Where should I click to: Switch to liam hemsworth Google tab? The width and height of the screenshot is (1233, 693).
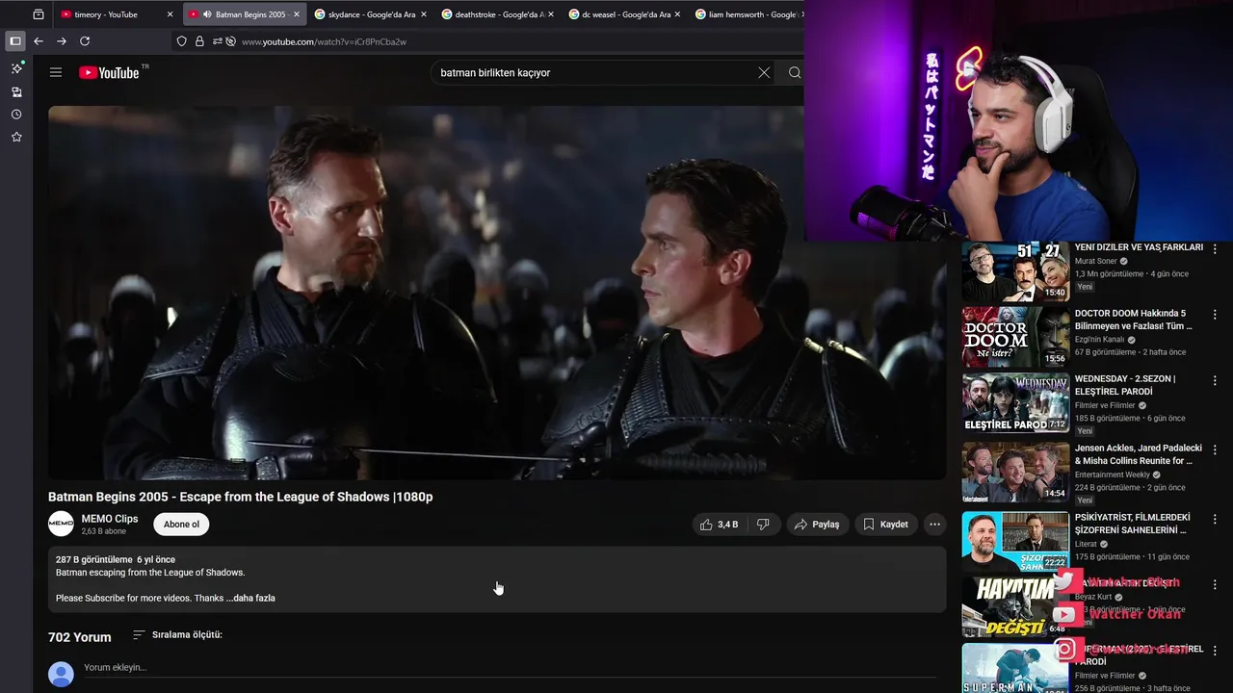[747, 14]
